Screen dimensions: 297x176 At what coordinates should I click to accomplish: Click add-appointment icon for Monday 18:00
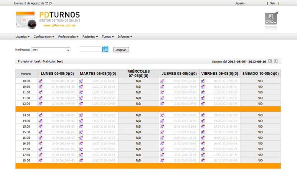click(40, 160)
